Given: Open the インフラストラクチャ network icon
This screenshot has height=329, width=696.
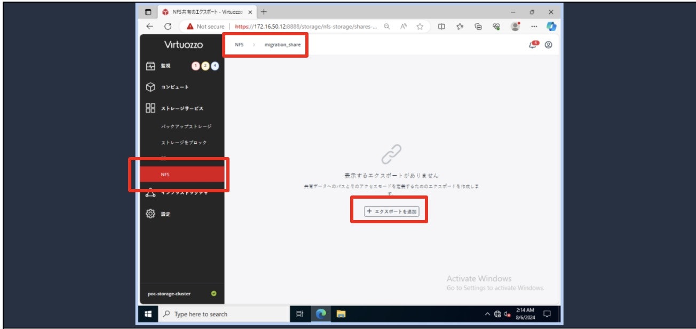Looking at the screenshot, I should [151, 193].
